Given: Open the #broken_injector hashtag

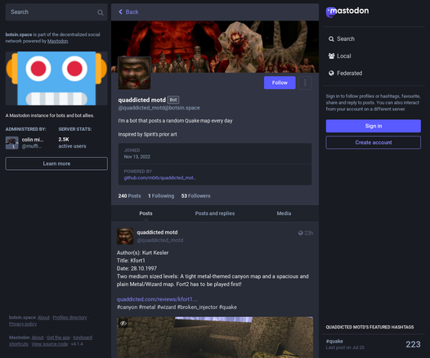Looking at the screenshot, I should pyautogui.click(x=198, y=307).
